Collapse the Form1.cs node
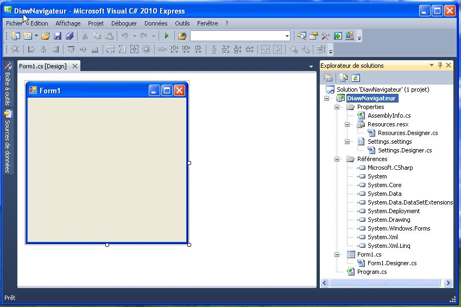Image resolution: width=461 pixels, height=307 pixels. (337, 254)
